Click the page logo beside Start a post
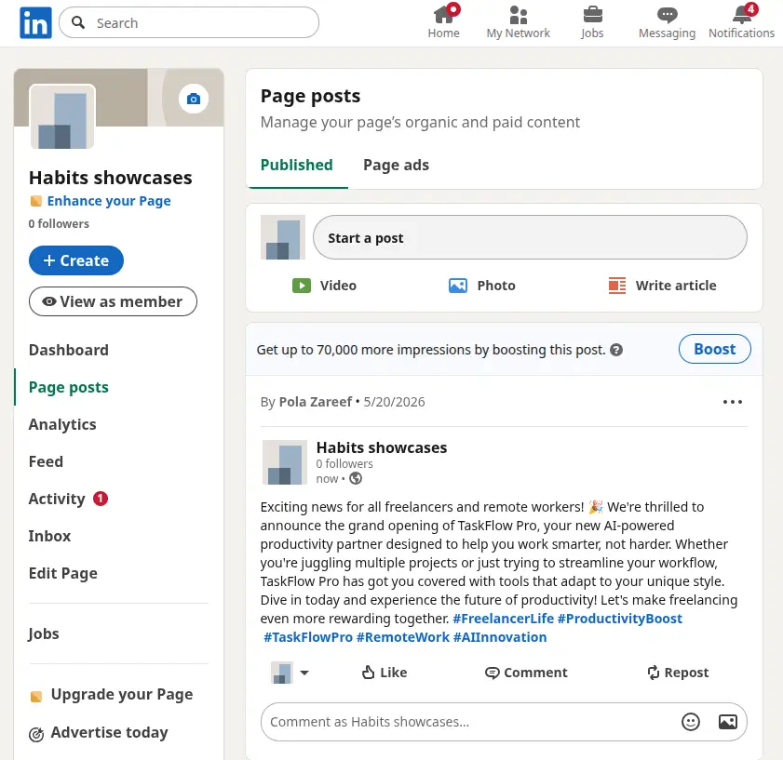This screenshot has width=783, height=760. (x=283, y=237)
